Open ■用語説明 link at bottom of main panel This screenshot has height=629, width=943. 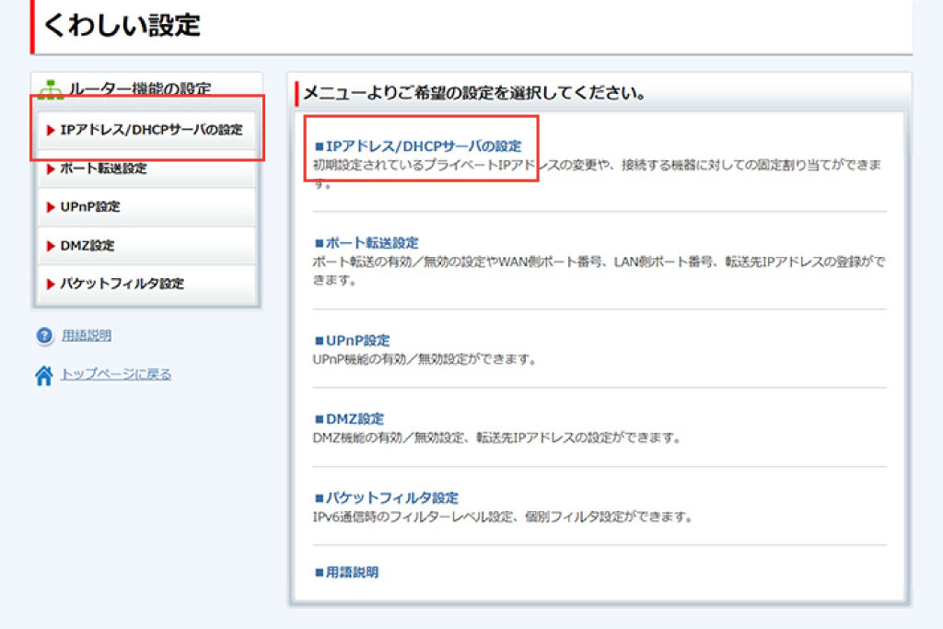(347, 572)
